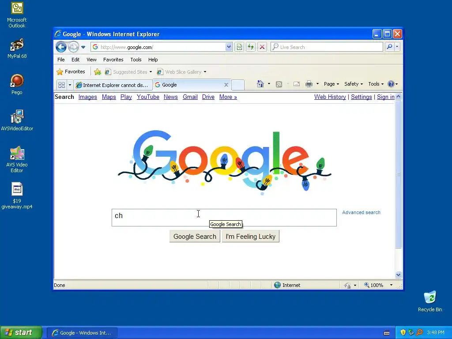Click the Live Search magnifier button
452x339 pixels.
coord(389,47)
